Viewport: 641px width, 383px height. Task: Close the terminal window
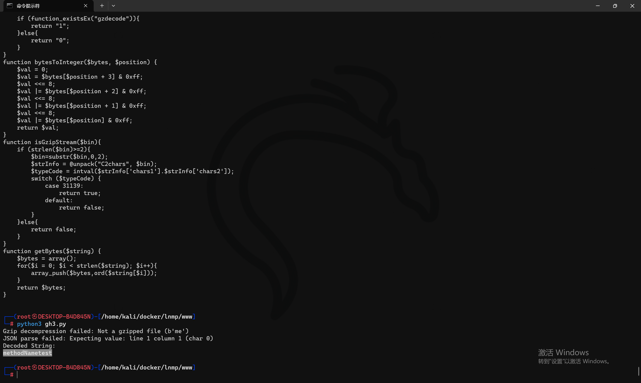tap(632, 6)
